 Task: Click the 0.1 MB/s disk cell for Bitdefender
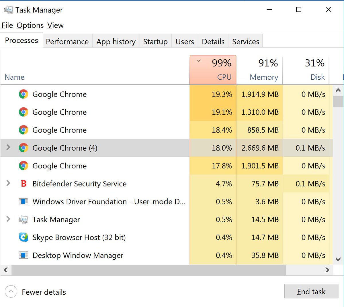pos(306,184)
